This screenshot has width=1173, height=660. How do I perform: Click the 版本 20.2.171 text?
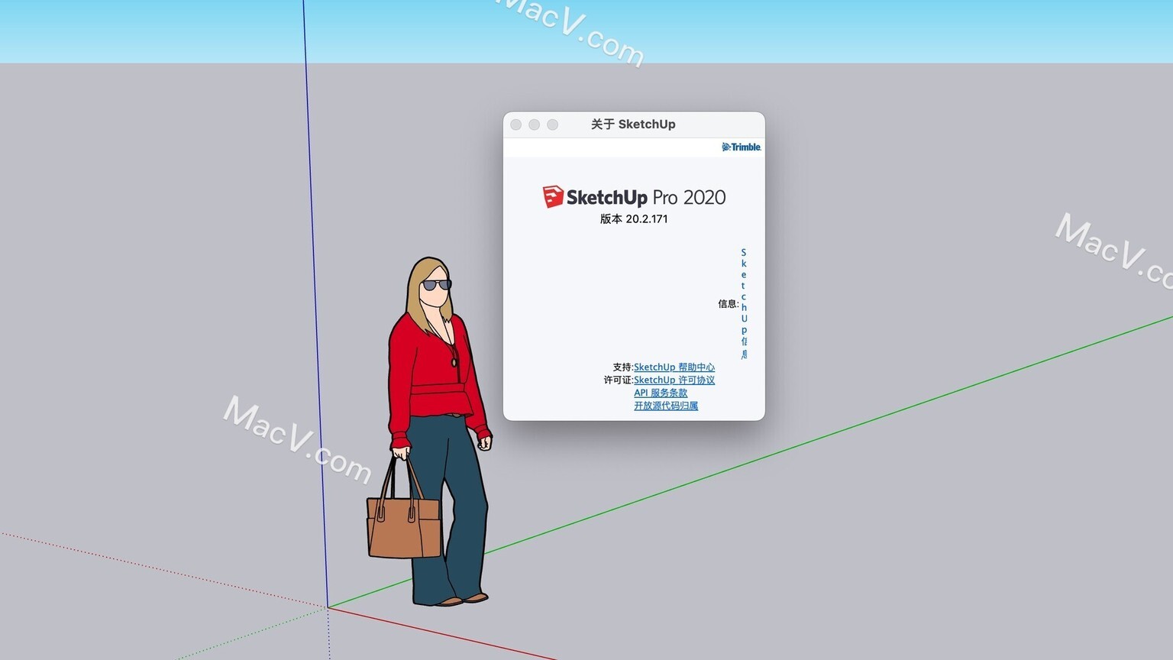click(634, 219)
